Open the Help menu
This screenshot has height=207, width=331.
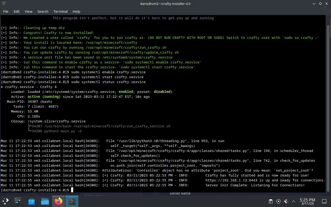point(76,11)
